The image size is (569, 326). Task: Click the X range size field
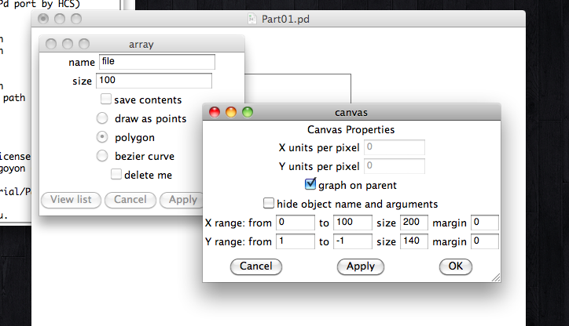(x=413, y=223)
